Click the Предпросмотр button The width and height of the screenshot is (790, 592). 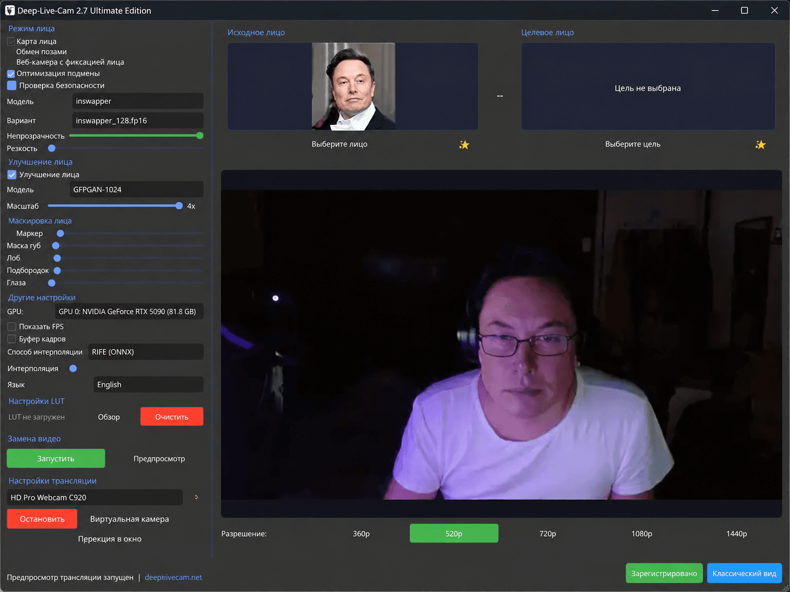tap(159, 458)
